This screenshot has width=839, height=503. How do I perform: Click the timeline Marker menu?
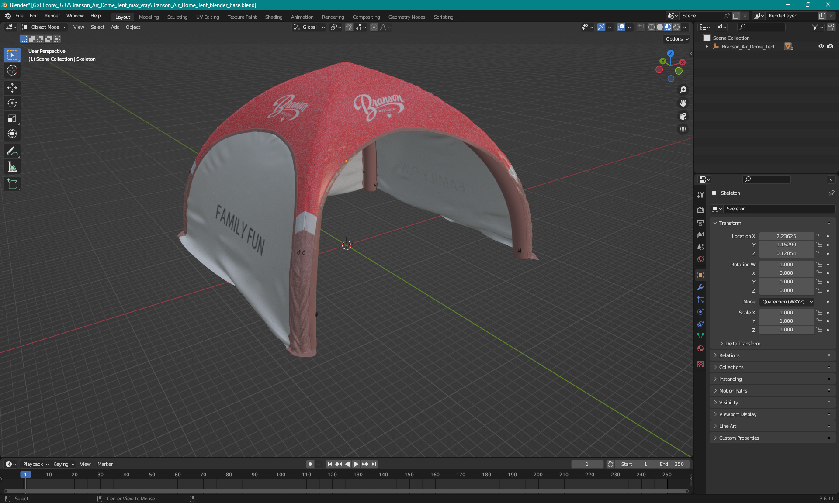pyautogui.click(x=105, y=464)
